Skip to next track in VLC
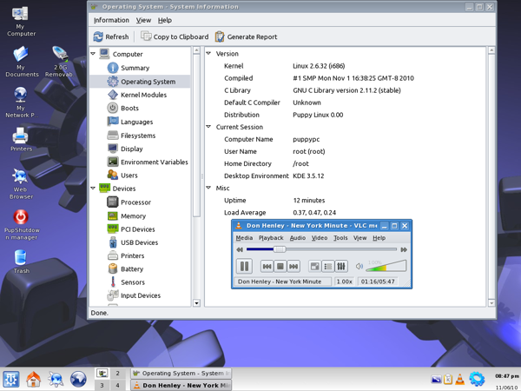The width and height of the screenshot is (521, 391). tap(293, 266)
